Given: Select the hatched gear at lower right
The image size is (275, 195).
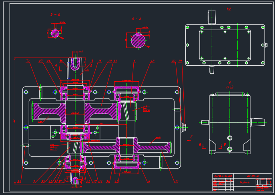Looking at the screenshot, I should [152, 147].
